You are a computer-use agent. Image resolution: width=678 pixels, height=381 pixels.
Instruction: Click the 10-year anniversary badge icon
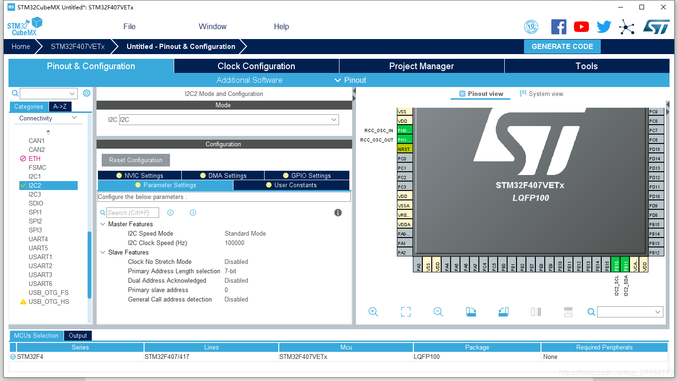click(x=531, y=27)
